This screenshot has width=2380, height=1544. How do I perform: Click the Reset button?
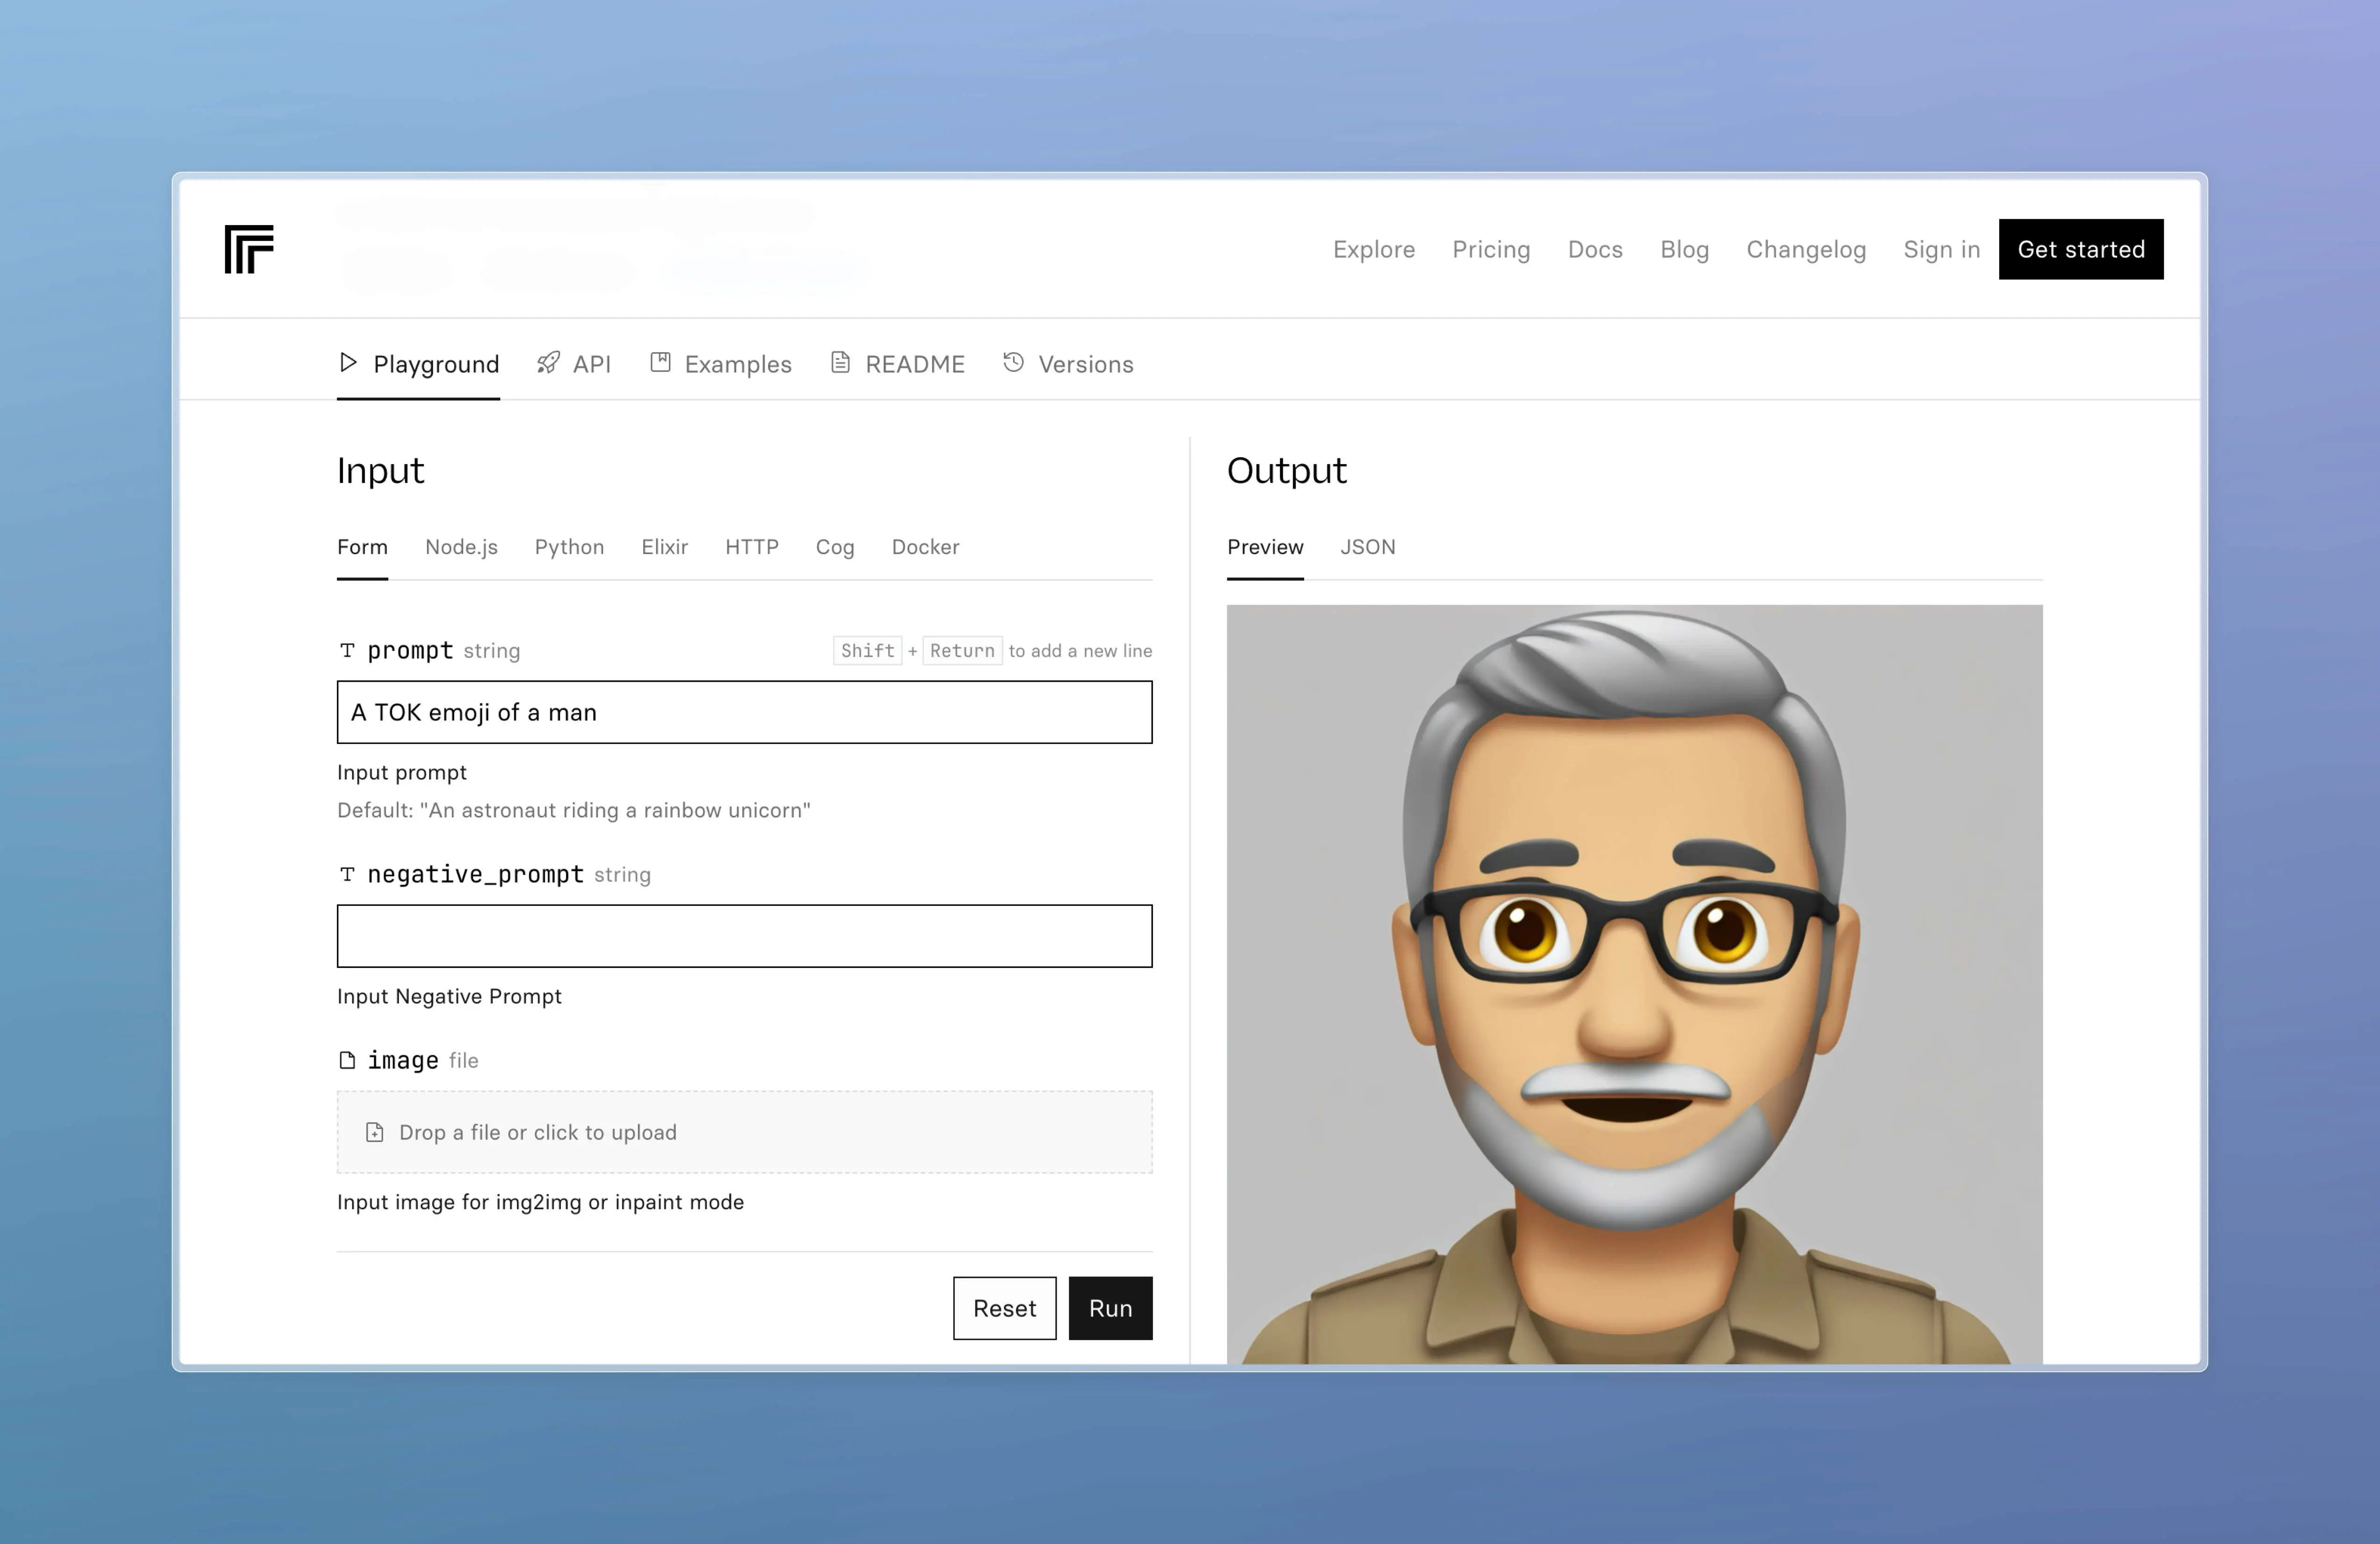pyautogui.click(x=1002, y=1308)
